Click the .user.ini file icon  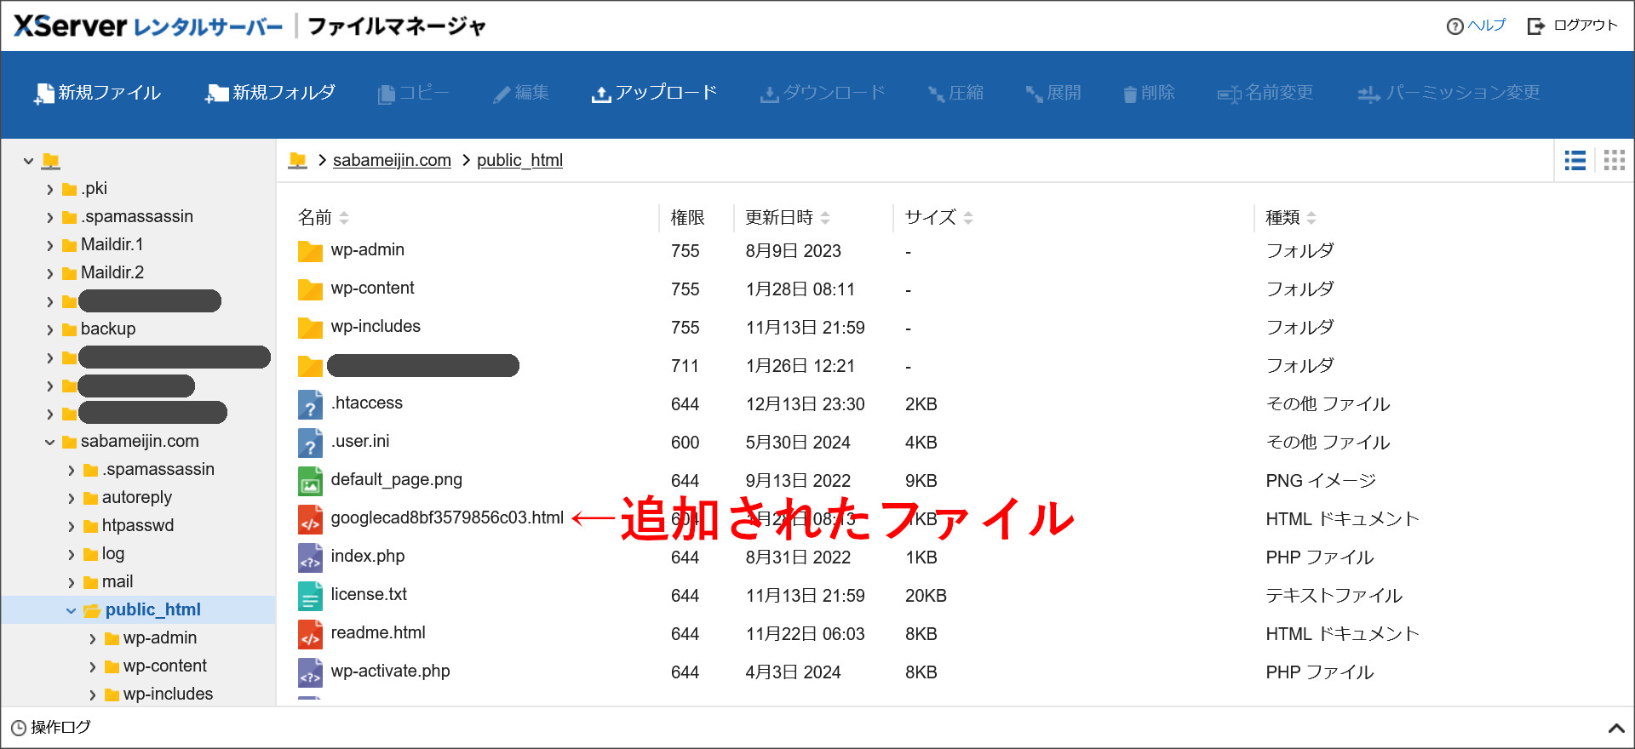pos(310,443)
